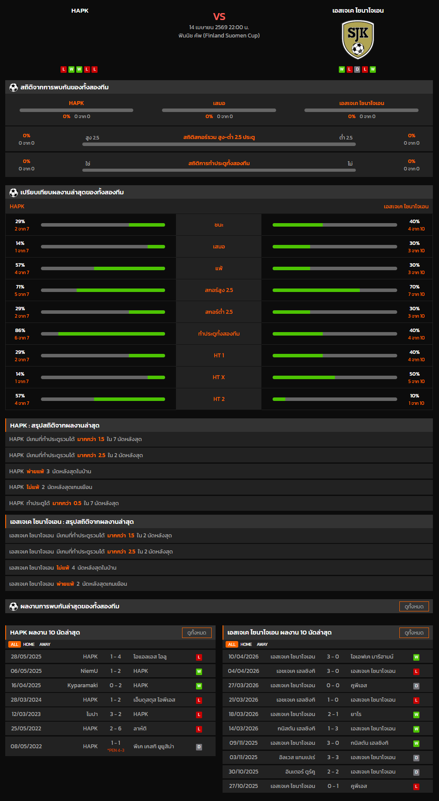
Task: Switch to AWAY tab in HAPK results
Action: [x=45, y=645]
